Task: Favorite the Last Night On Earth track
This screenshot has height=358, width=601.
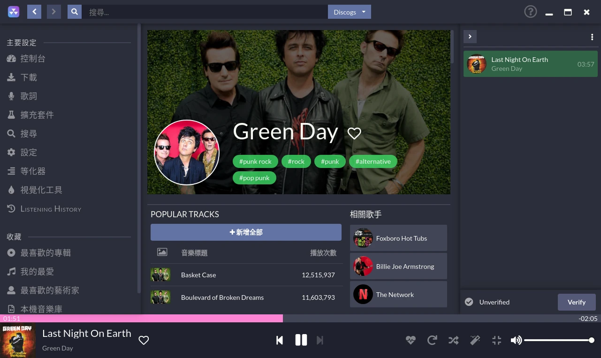Action: pyautogui.click(x=144, y=340)
